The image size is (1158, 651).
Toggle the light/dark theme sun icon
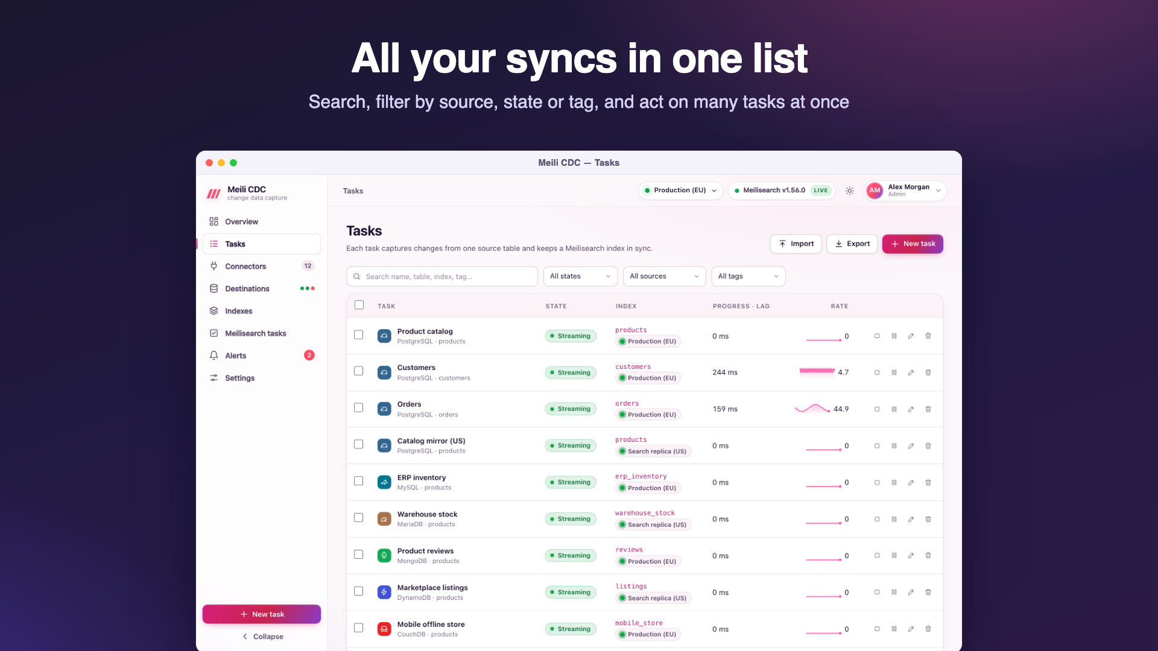(849, 190)
